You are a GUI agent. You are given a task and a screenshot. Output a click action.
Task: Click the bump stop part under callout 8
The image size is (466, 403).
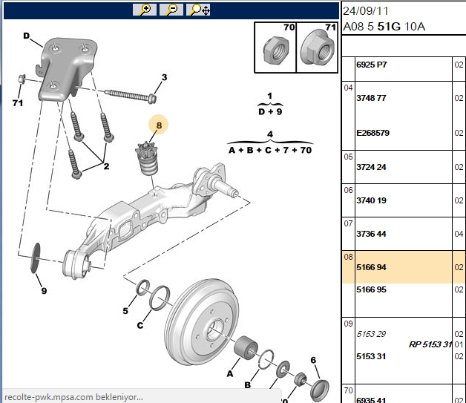pyautogui.click(x=147, y=159)
